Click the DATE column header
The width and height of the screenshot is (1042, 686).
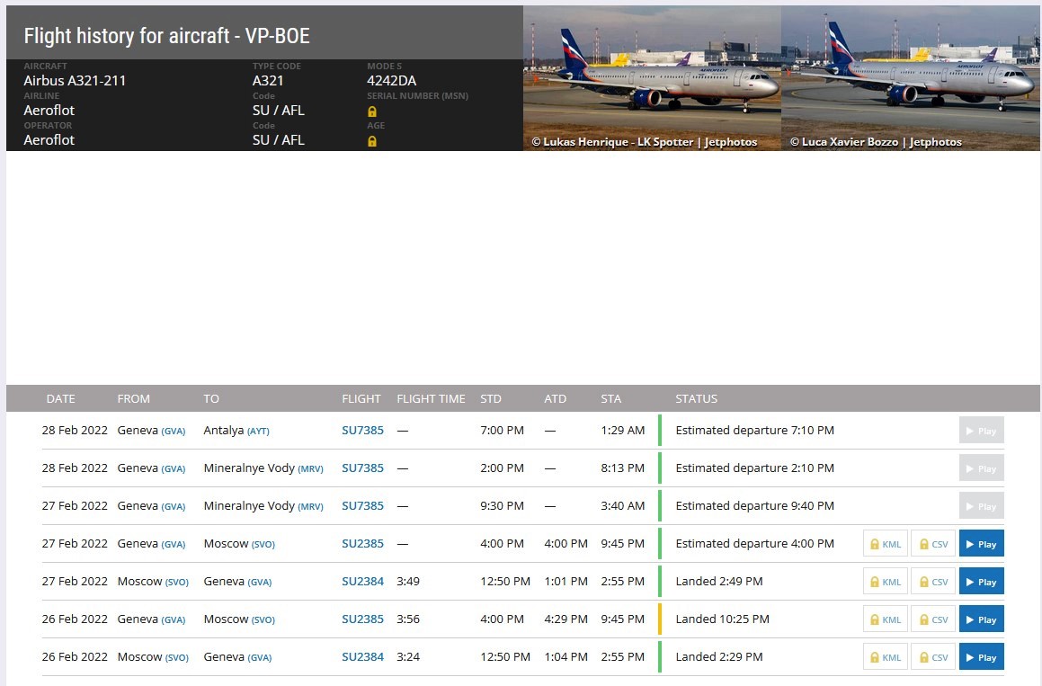coord(60,399)
